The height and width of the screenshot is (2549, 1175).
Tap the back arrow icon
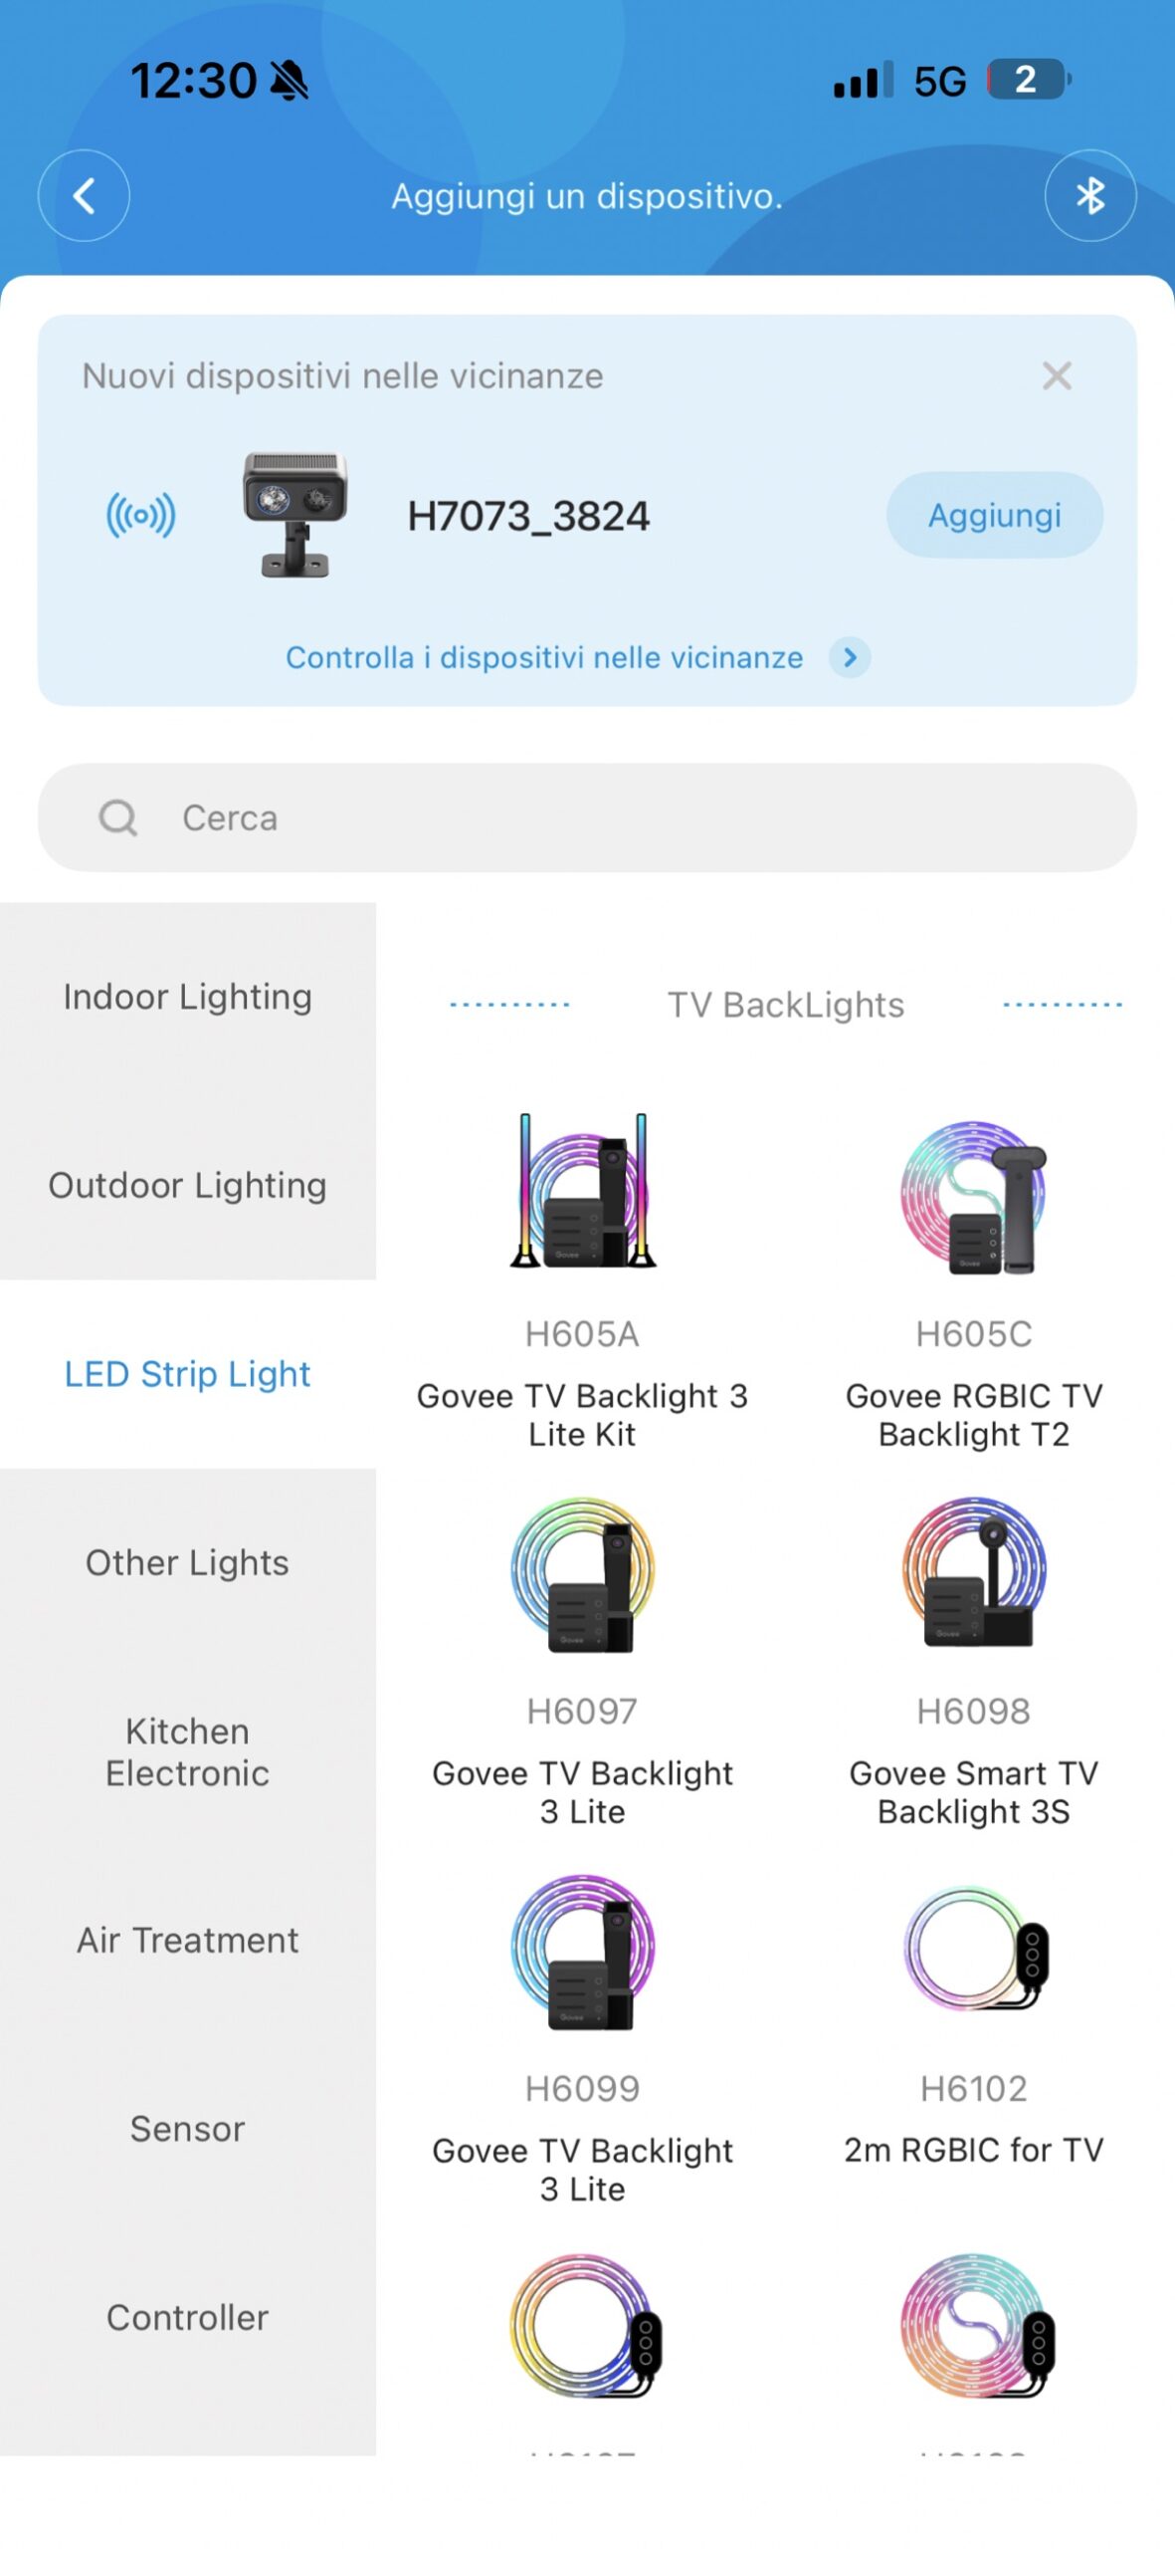point(85,195)
